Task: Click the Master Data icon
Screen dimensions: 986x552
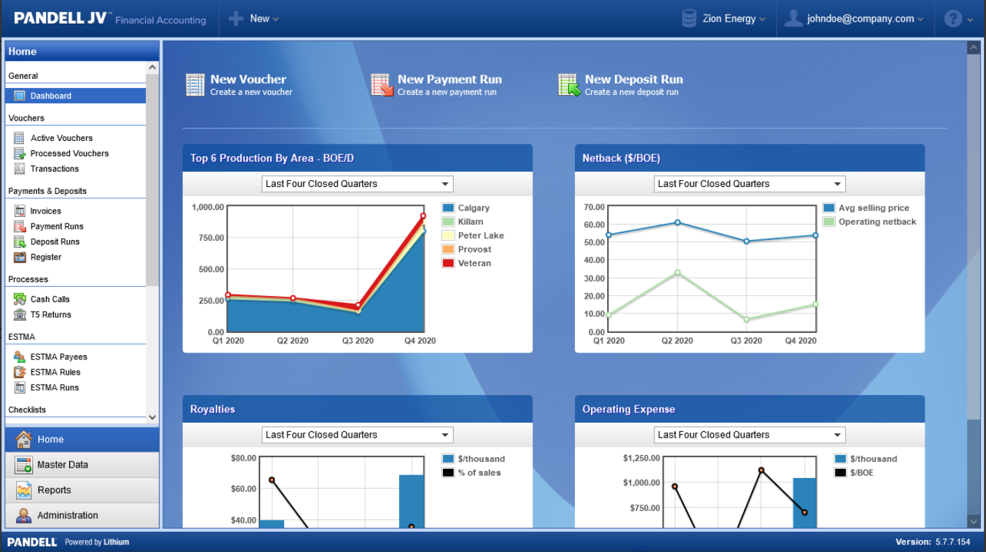Action: (24, 465)
